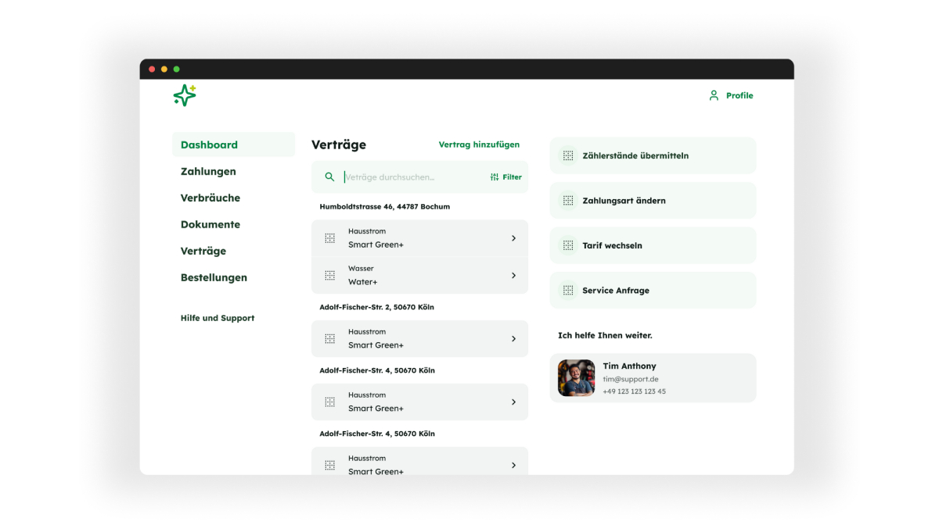Image resolution: width=939 pixels, height=525 pixels.
Task: Click Tim Anthony's profile photo
Action: point(576,378)
